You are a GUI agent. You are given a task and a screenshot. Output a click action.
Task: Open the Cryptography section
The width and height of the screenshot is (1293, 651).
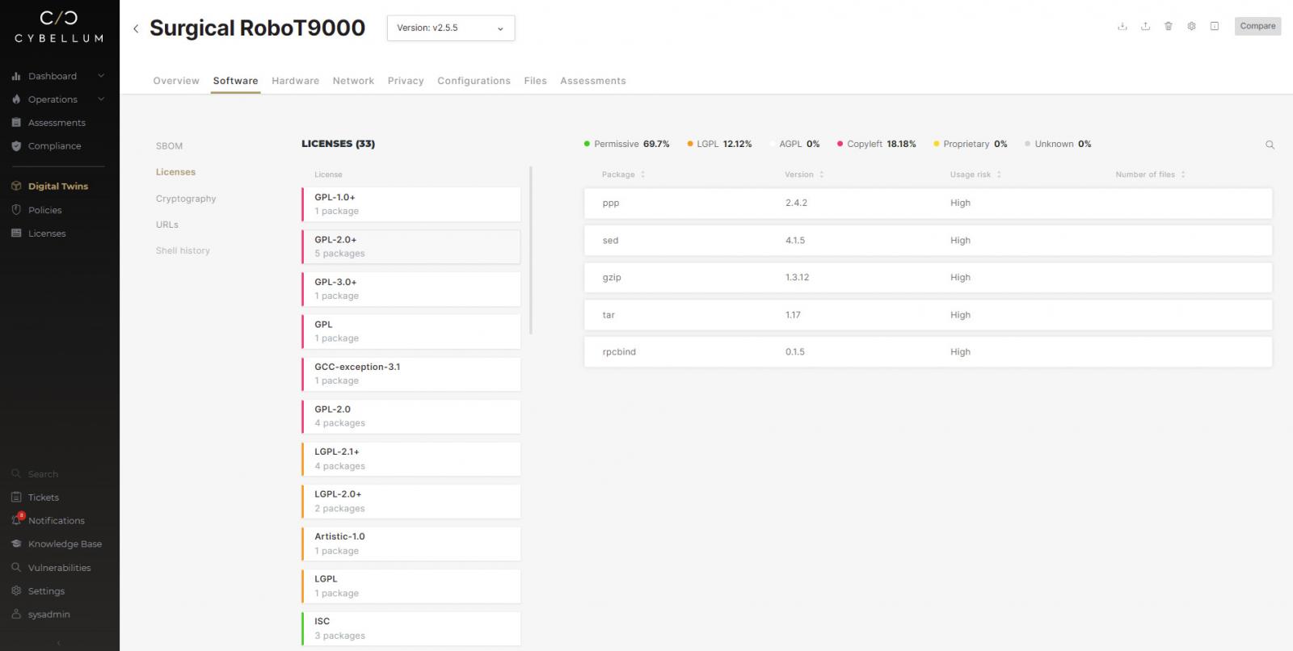[186, 199]
